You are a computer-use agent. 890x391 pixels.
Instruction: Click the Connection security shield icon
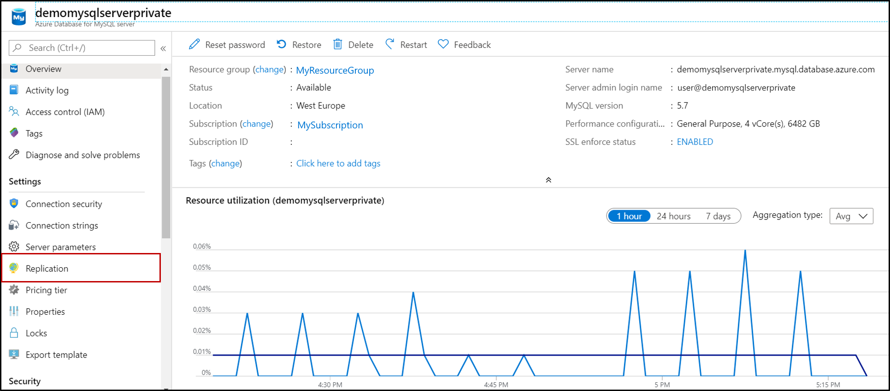[x=14, y=203]
